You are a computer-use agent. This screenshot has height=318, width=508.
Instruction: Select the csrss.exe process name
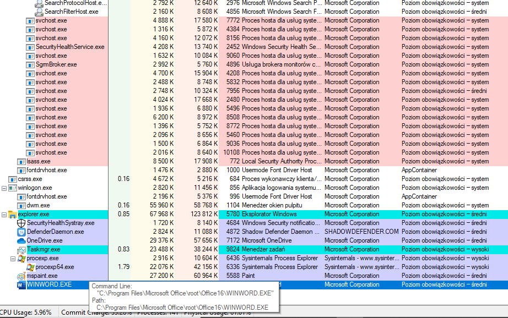tap(30, 179)
